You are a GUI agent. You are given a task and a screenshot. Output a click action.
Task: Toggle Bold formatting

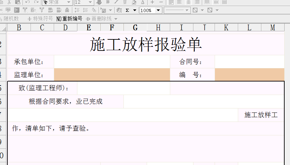(108, 2)
